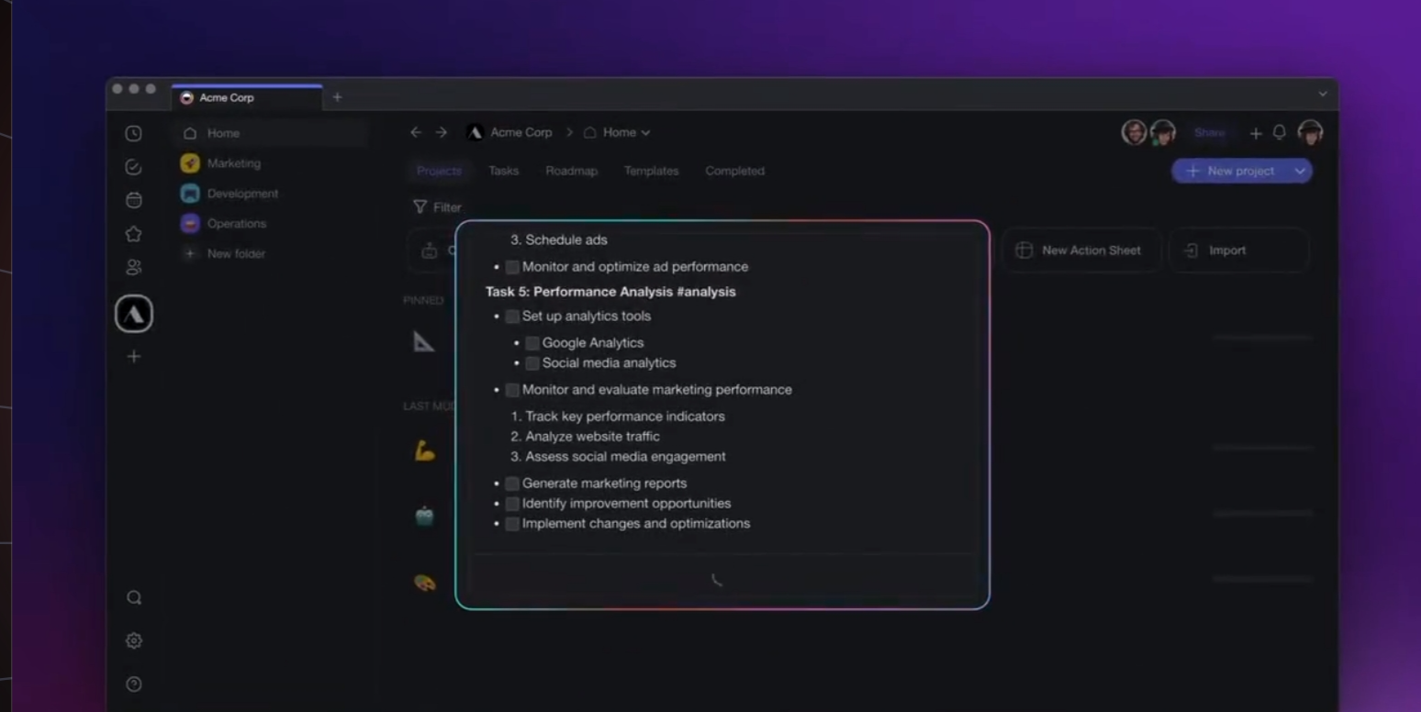Viewport: 1421px width, 712px height.
Task: Check 'Monitor and evaluate marketing performance'
Action: pos(512,390)
